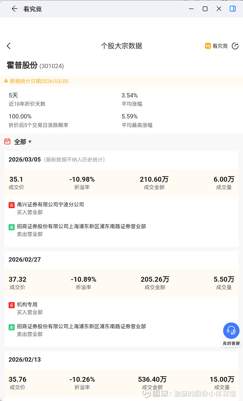Click the 霍普股份 stock name

pos(22,65)
